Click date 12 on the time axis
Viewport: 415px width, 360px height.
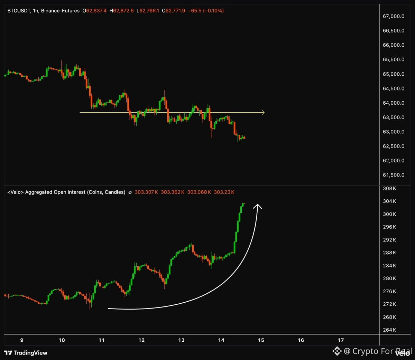coord(141,340)
